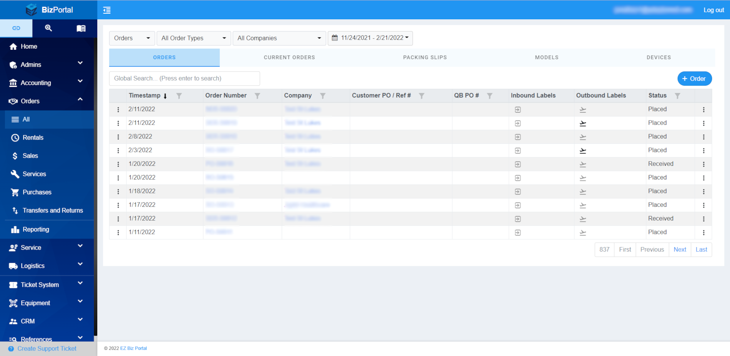Open the link tab icon in the sidebar

click(x=16, y=28)
